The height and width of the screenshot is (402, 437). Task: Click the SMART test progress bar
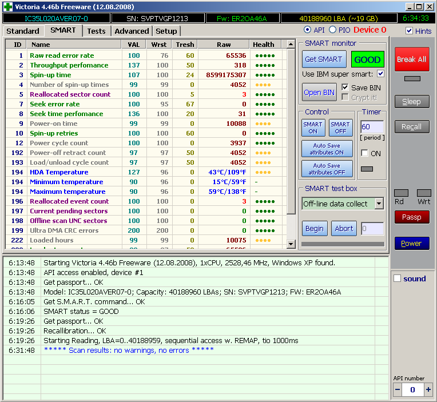(343, 244)
